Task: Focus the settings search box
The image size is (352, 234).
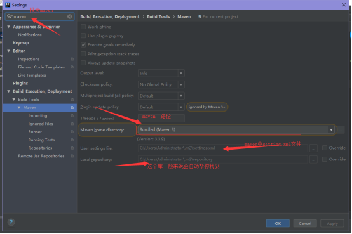Action: point(40,16)
